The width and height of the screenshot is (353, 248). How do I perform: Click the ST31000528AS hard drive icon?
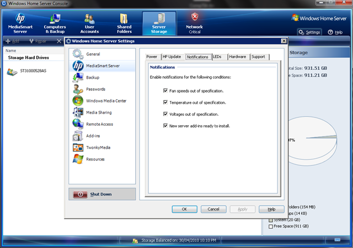(x=12, y=72)
